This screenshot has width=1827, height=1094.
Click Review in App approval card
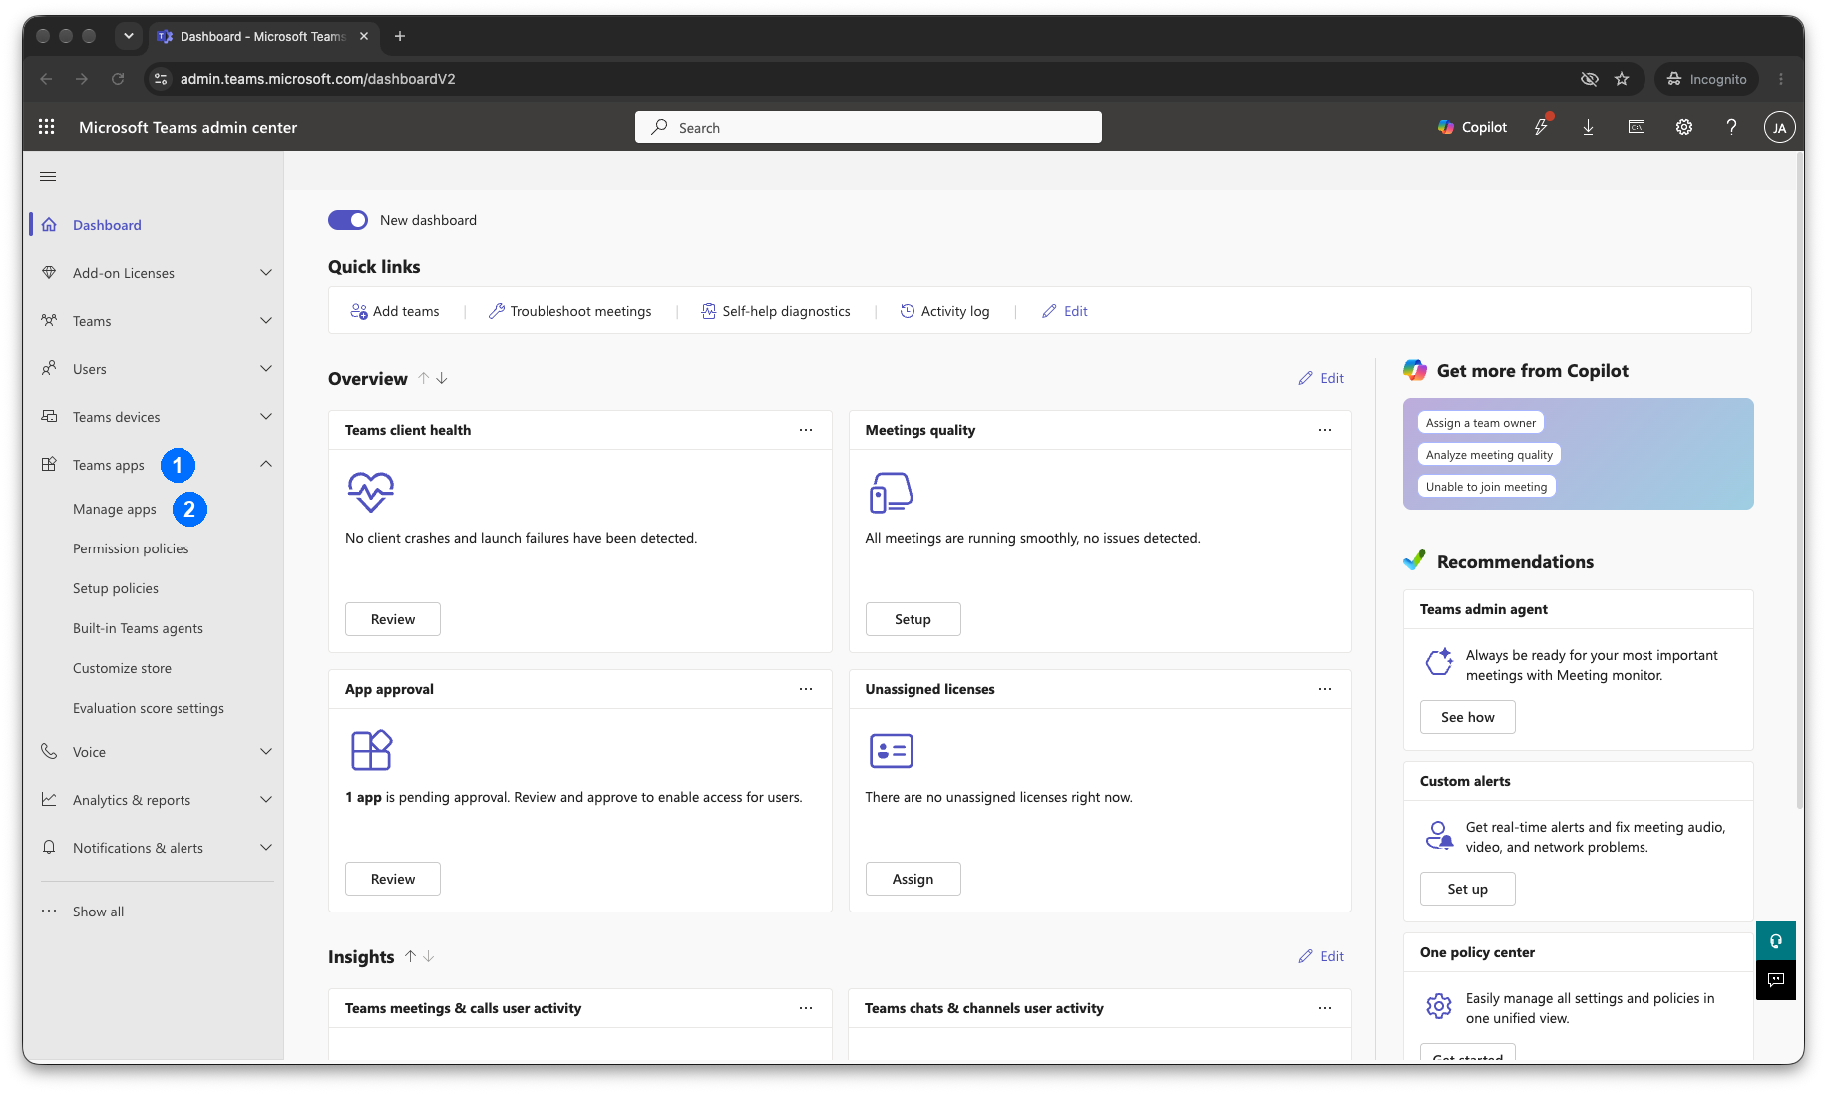pos(393,879)
